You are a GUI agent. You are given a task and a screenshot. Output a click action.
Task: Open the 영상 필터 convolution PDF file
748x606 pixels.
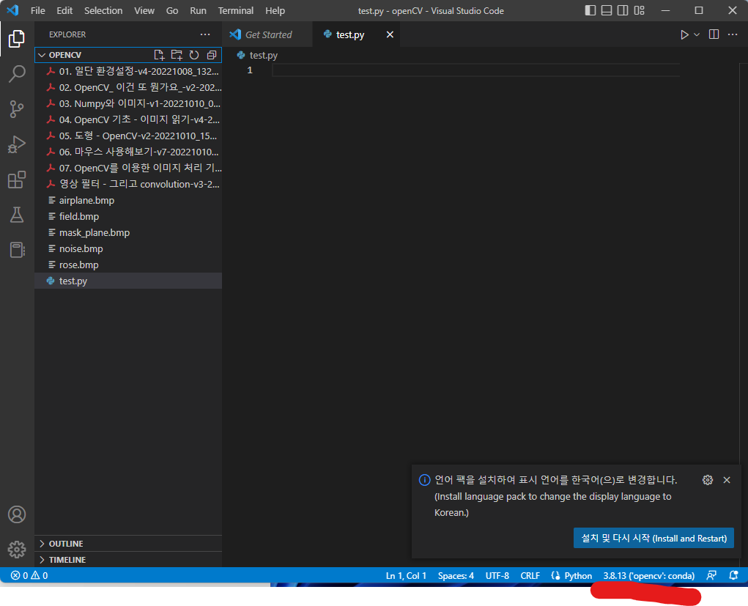[x=128, y=184]
